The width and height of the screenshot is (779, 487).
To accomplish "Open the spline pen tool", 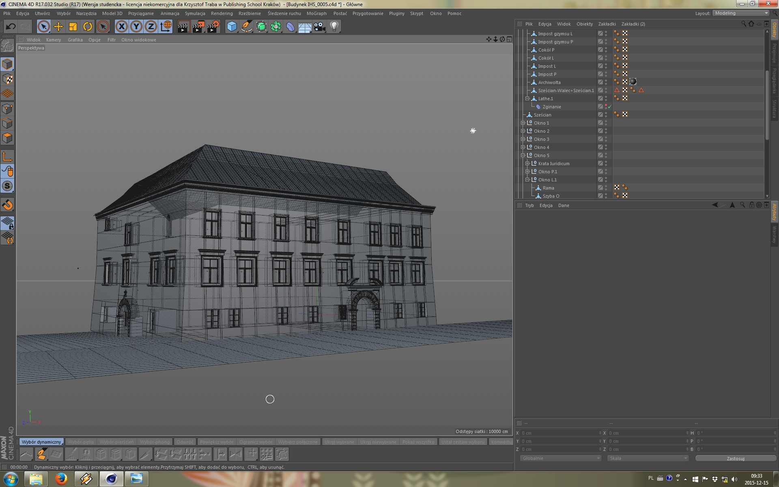I will [x=246, y=27].
